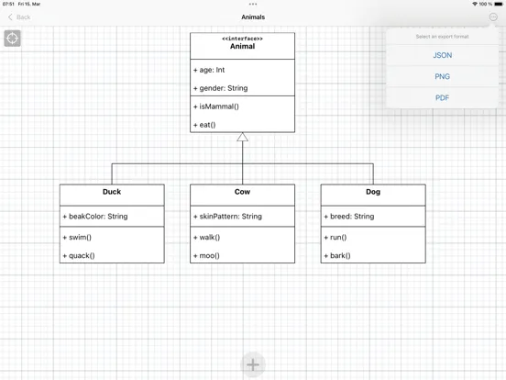Click the '+ breed: String' attribute
Image resolution: width=506 pixels, height=380 pixels.
(x=349, y=217)
